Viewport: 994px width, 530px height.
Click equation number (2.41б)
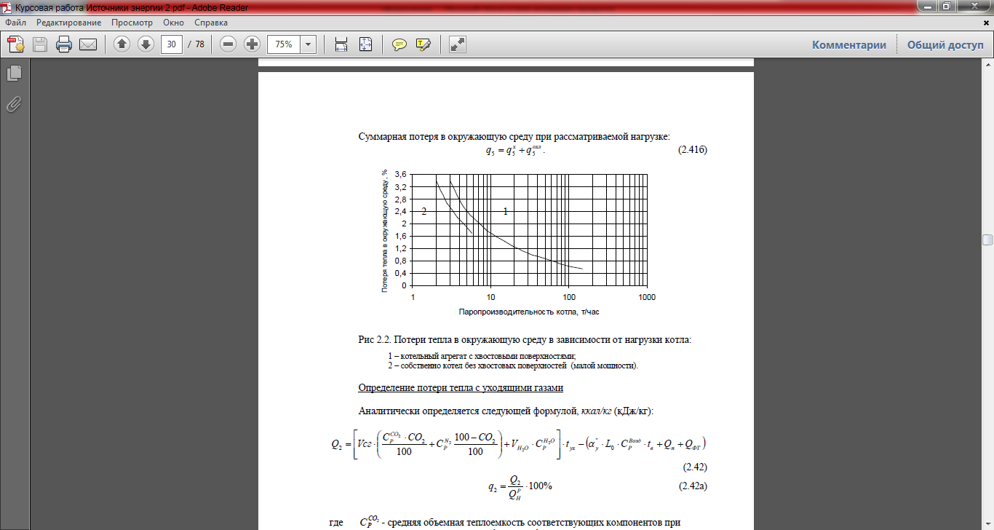coord(692,149)
